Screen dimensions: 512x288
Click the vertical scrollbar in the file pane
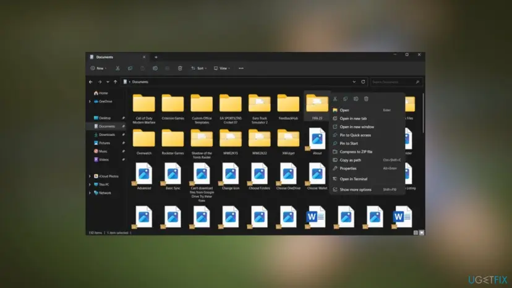424,112
